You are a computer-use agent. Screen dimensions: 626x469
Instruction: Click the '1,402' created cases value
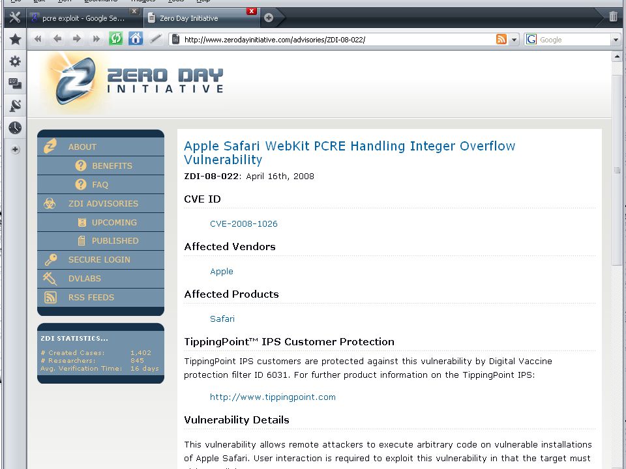pos(141,352)
